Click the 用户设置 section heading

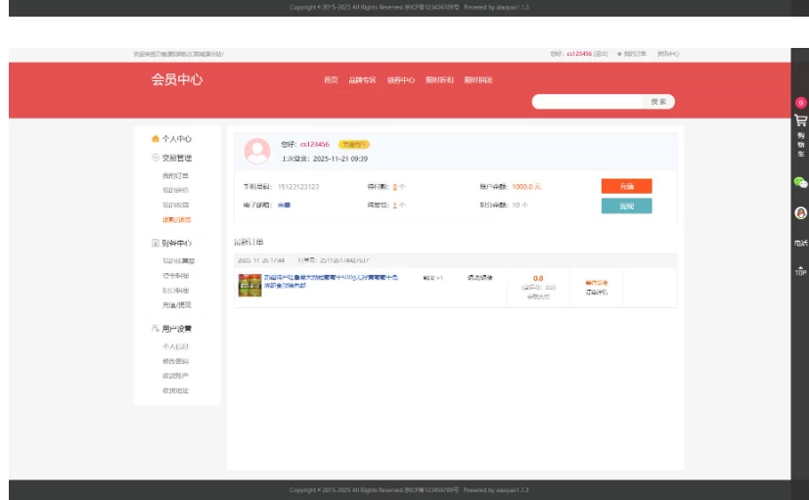[x=177, y=329]
